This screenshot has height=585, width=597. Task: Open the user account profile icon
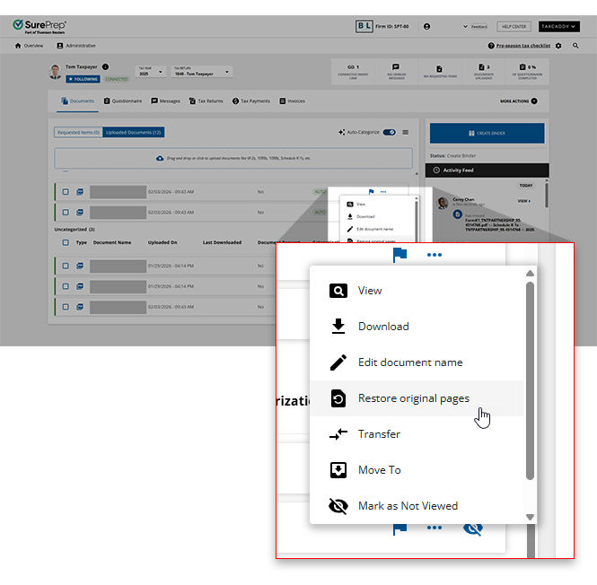click(426, 27)
